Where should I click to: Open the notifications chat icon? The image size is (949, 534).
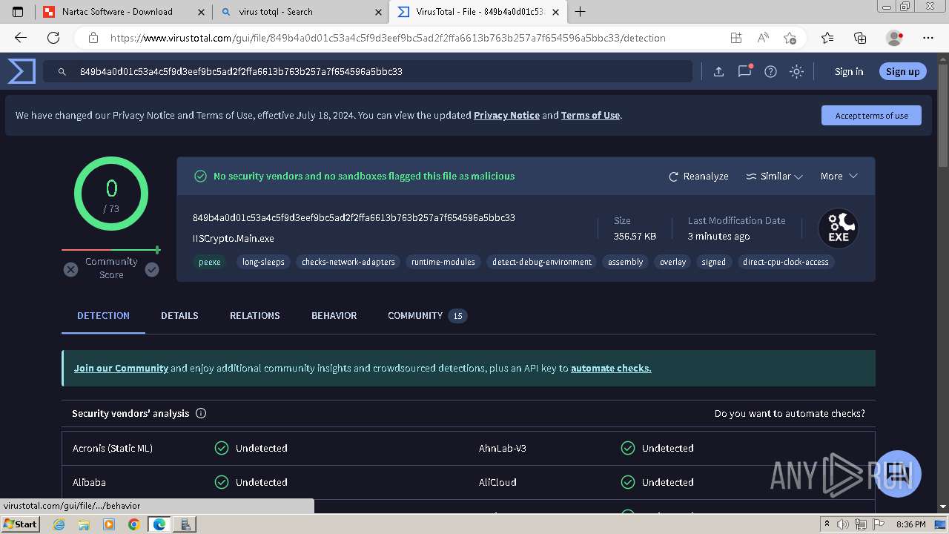click(744, 71)
